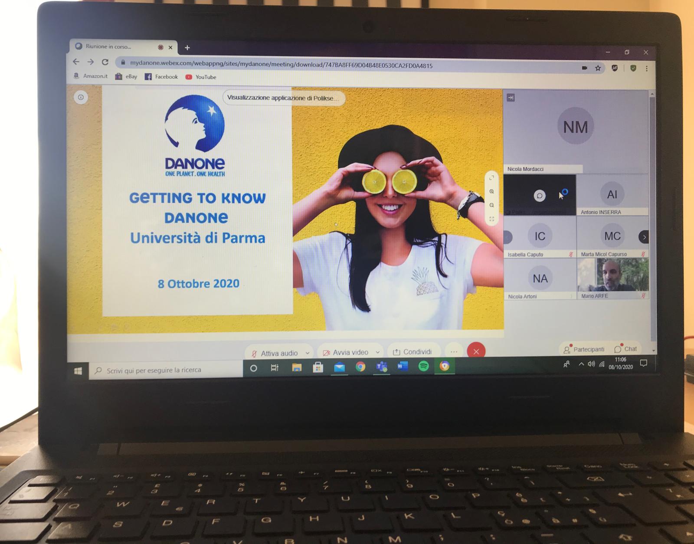Open the Chat panel

pyautogui.click(x=625, y=349)
